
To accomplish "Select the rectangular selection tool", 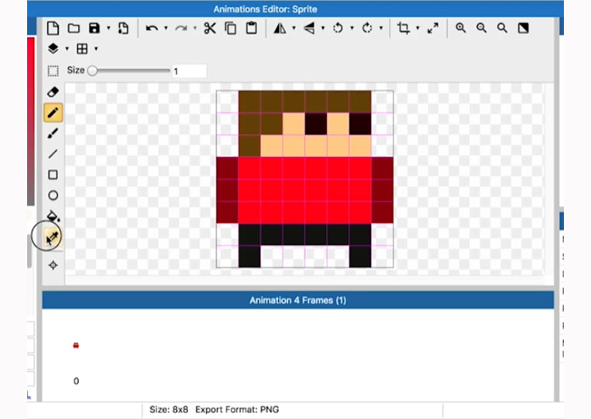I will (53, 70).
